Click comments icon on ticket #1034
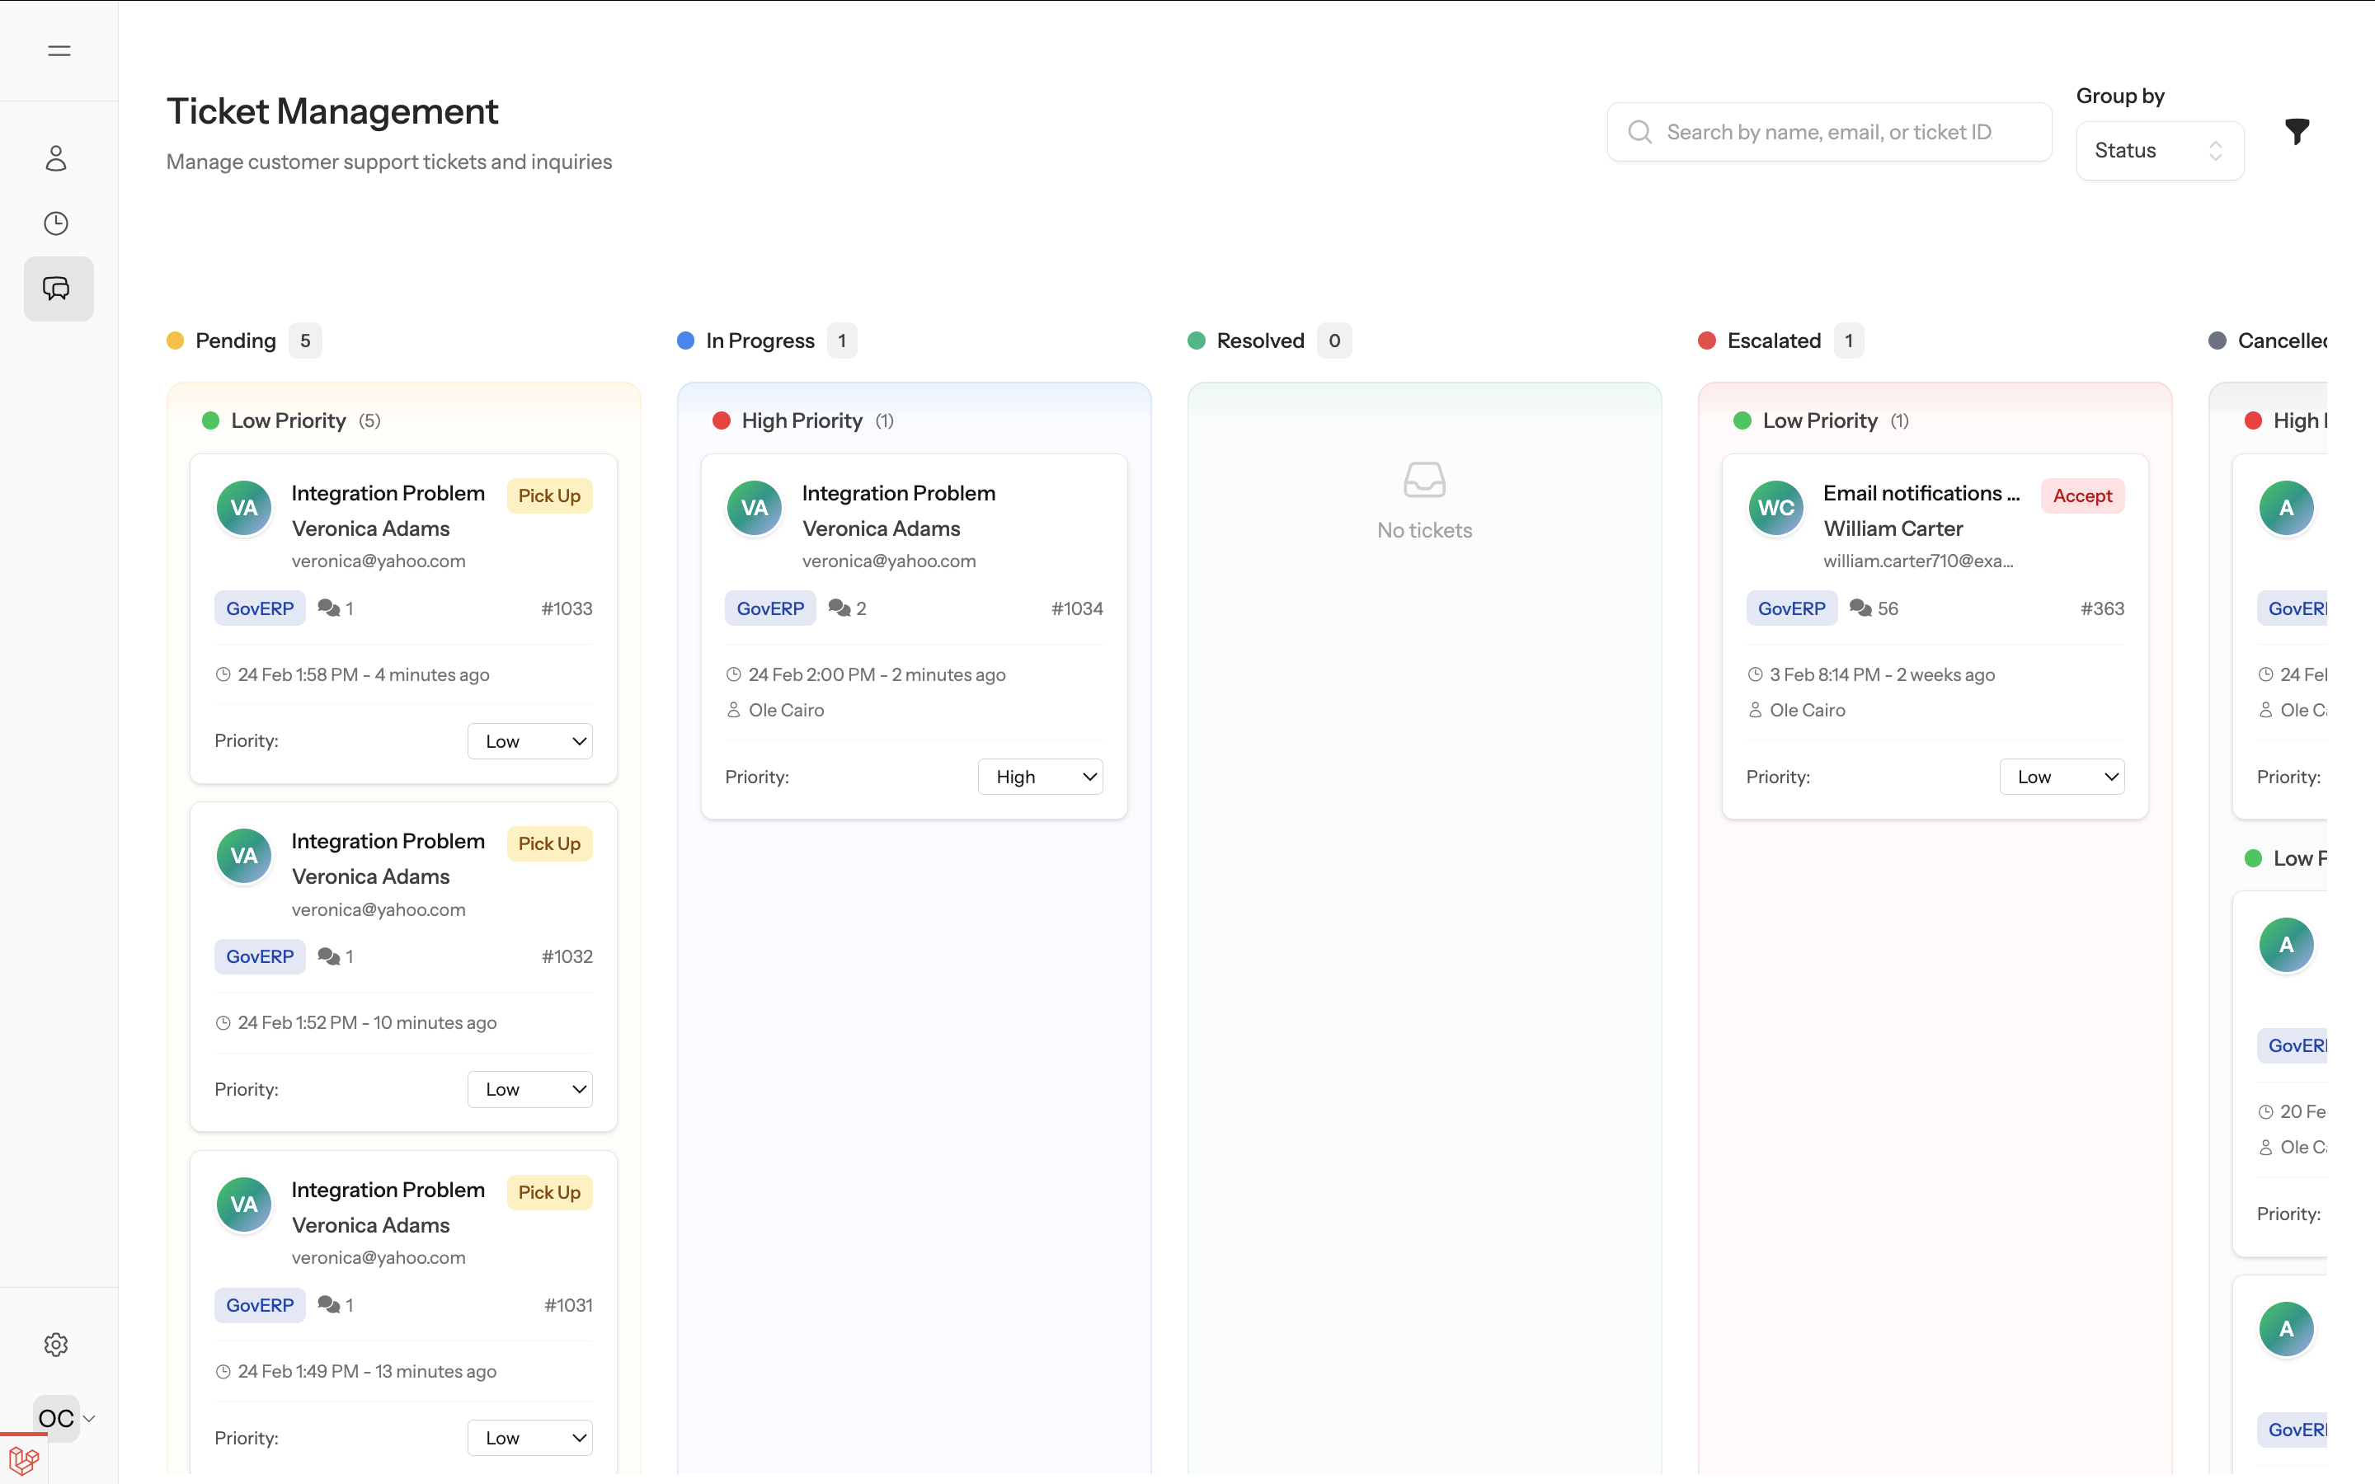2375x1484 pixels. (839, 608)
